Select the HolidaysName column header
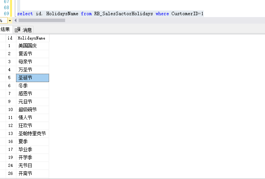This screenshot has width=265, height=179. (x=33, y=38)
